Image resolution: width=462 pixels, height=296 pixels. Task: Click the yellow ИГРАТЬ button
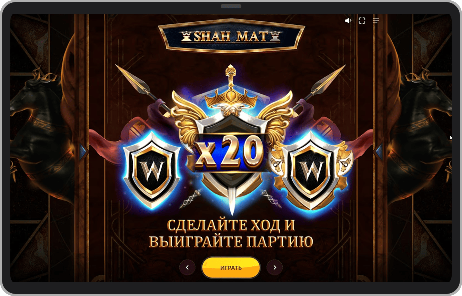click(231, 268)
